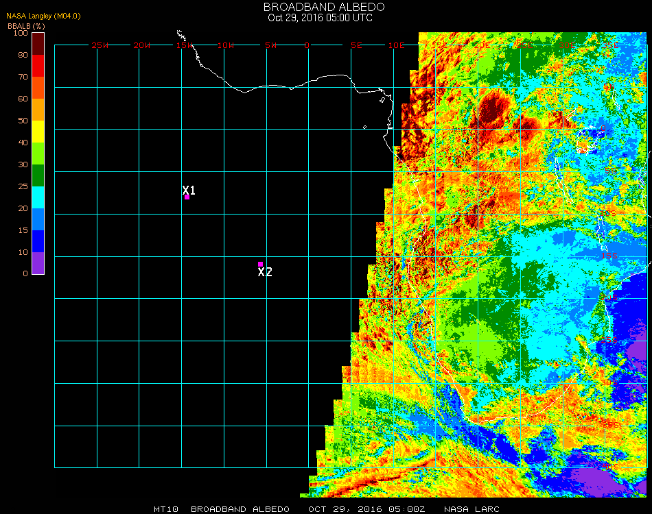Pick the blue 10-15 legend swatch
Image resolution: width=652 pixels, height=514 pixels.
pyautogui.click(x=38, y=241)
